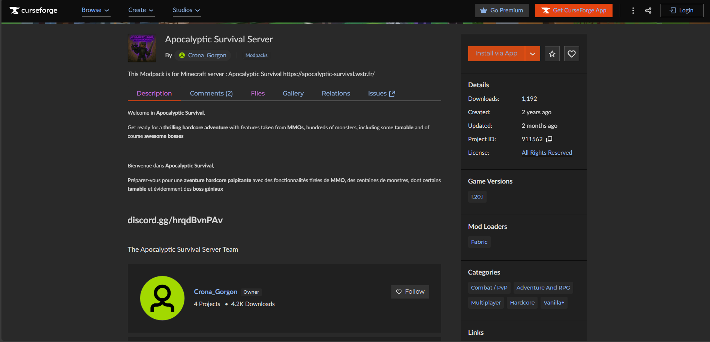The width and height of the screenshot is (710, 342).
Task: Open the All Rights Reserved license link
Action: click(547, 152)
